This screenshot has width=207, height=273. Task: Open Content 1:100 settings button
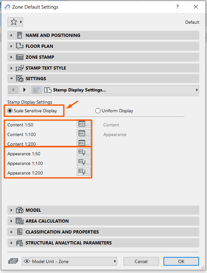pos(84,133)
